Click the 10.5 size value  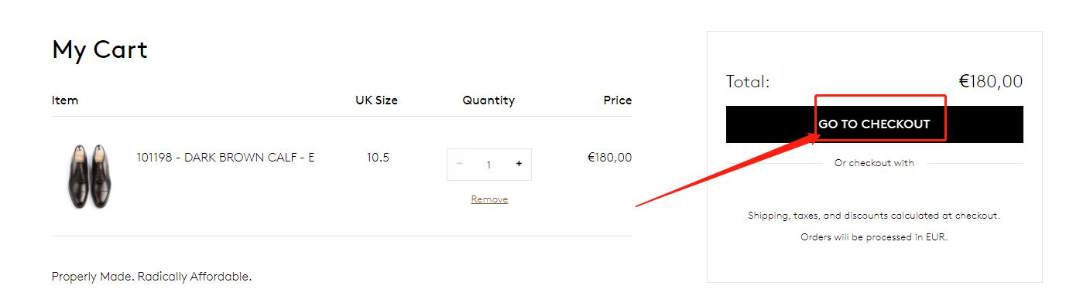[x=378, y=158]
